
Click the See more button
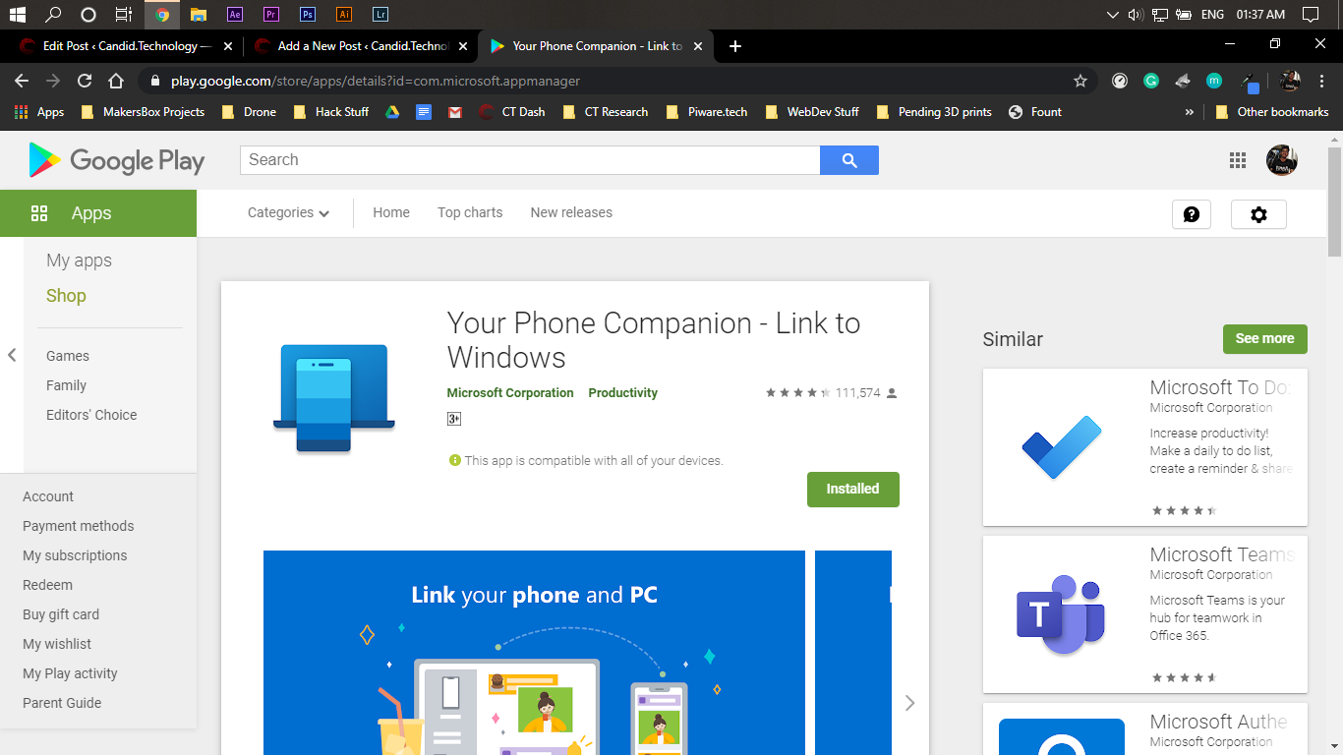1264,338
